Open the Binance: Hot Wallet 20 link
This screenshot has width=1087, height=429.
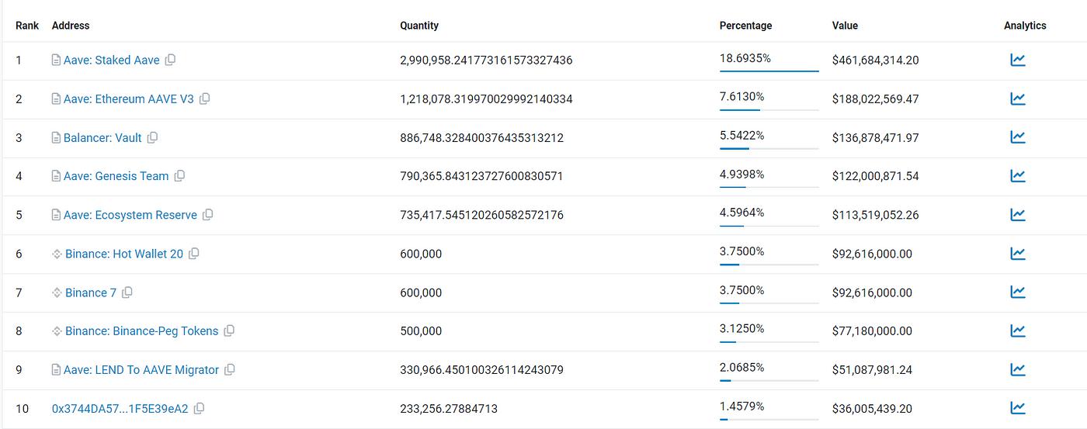click(124, 254)
